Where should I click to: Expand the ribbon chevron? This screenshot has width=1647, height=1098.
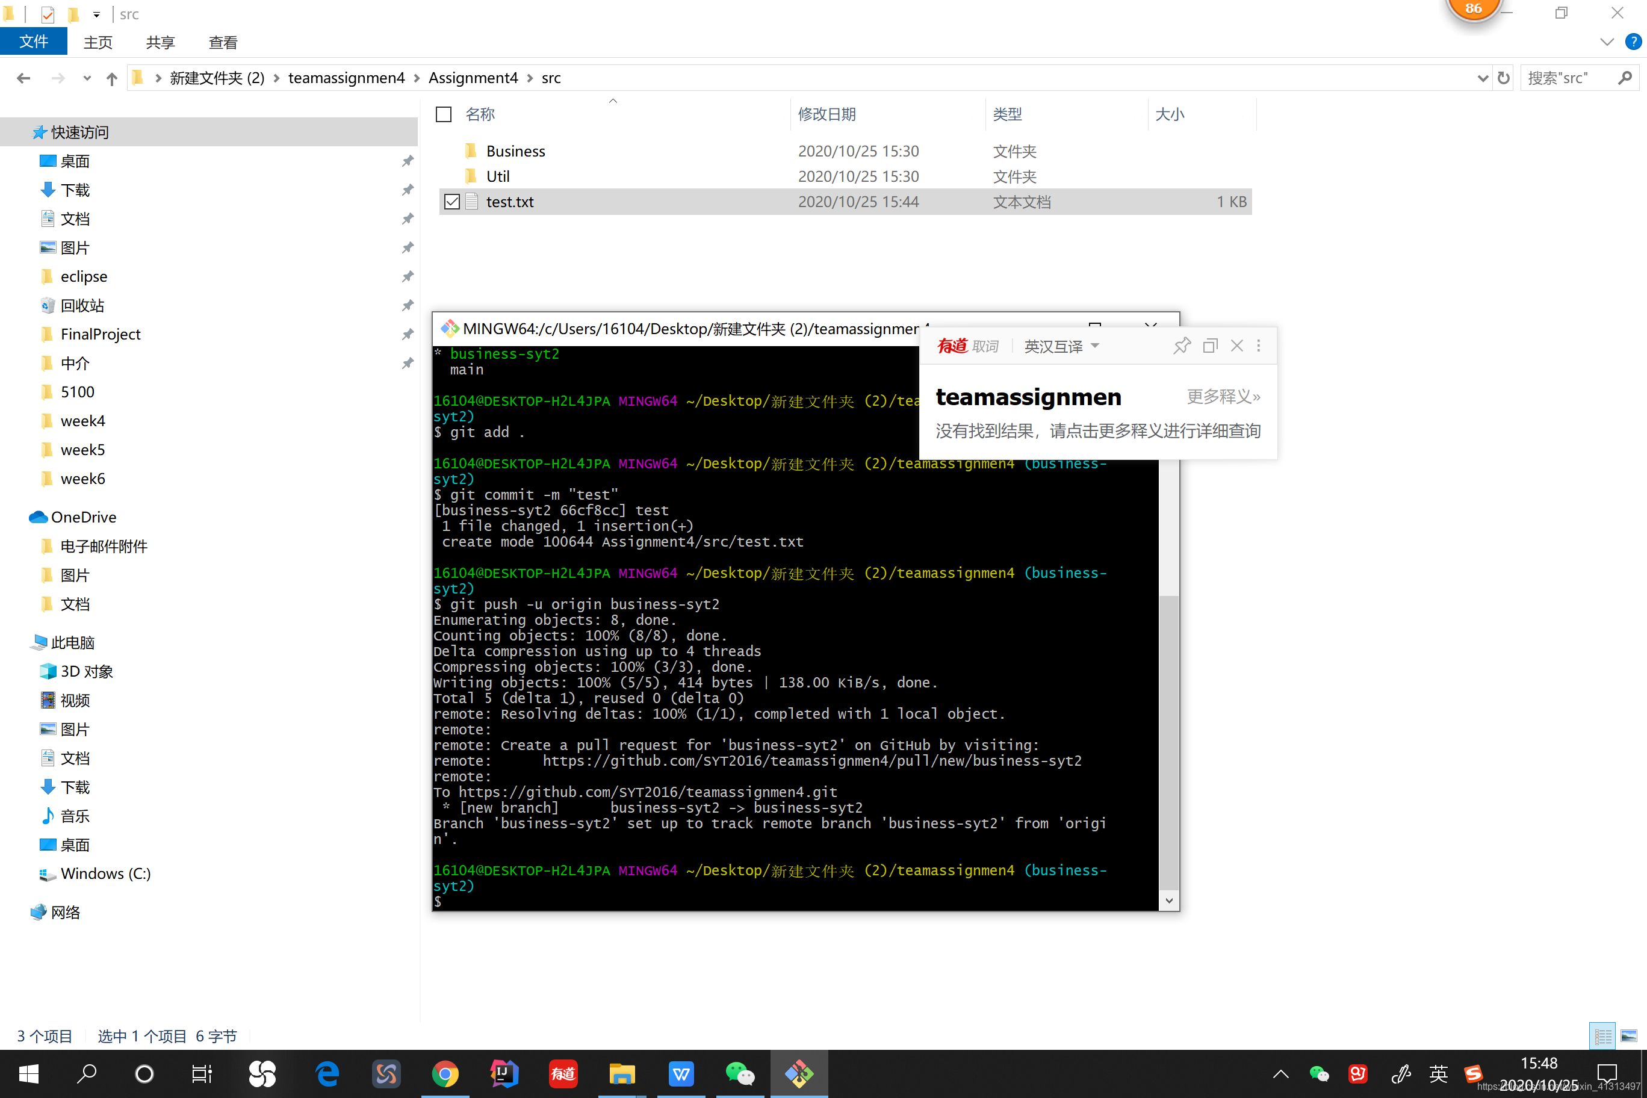[x=1607, y=42]
